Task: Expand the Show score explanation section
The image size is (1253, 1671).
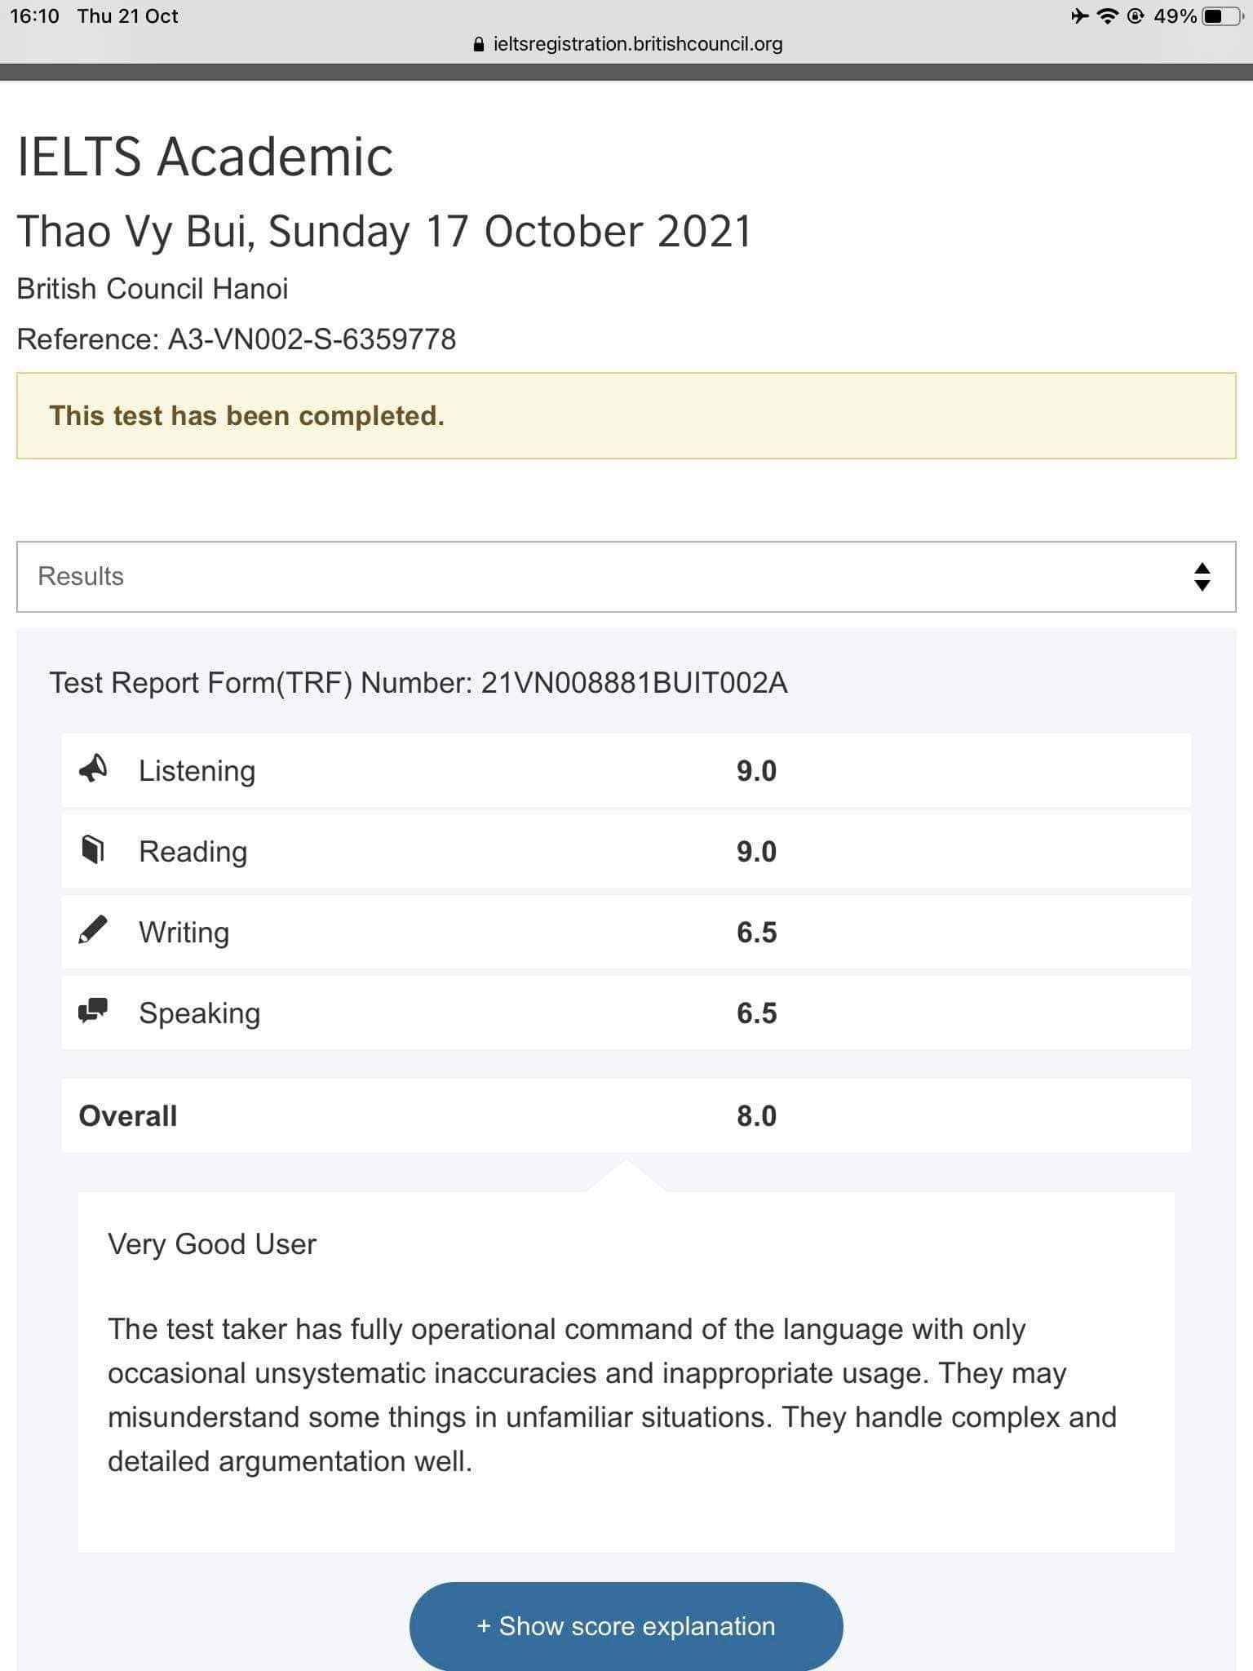Action: (626, 1625)
